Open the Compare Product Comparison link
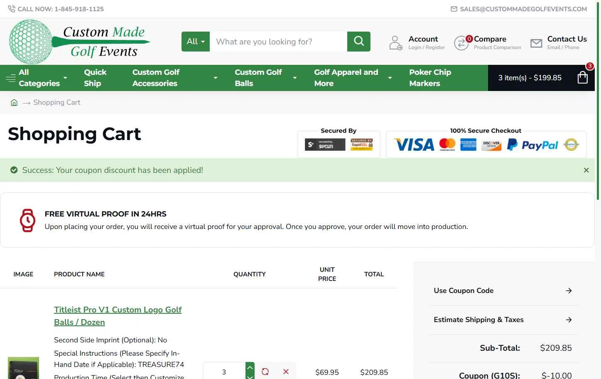This screenshot has width=601, height=379. point(497,43)
